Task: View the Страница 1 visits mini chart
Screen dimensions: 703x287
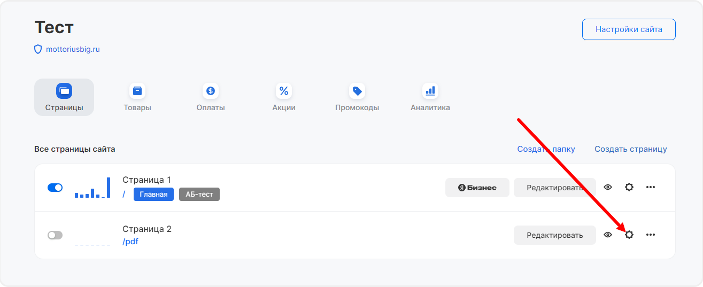Action: 92,188
